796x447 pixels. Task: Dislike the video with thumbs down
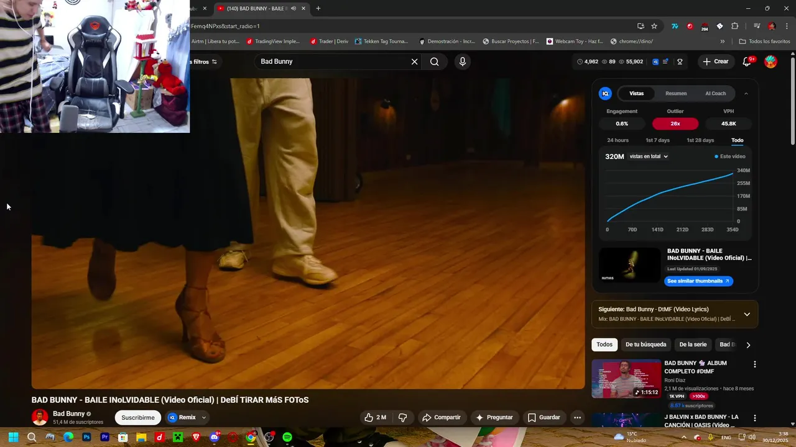pos(402,418)
